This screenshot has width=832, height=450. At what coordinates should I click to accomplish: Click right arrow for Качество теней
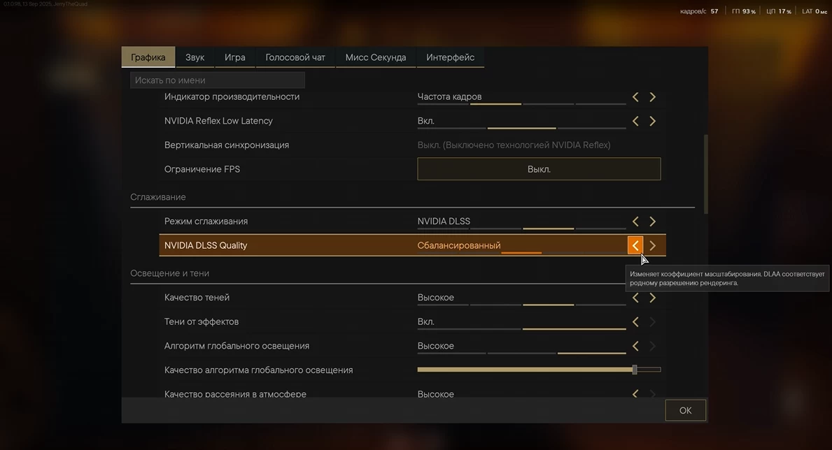point(652,298)
